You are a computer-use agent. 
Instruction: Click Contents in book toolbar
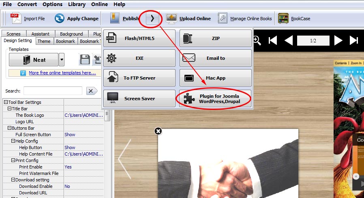click(340, 63)
